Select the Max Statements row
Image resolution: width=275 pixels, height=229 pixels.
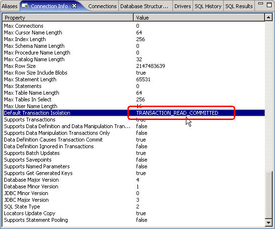pos(134,86)
